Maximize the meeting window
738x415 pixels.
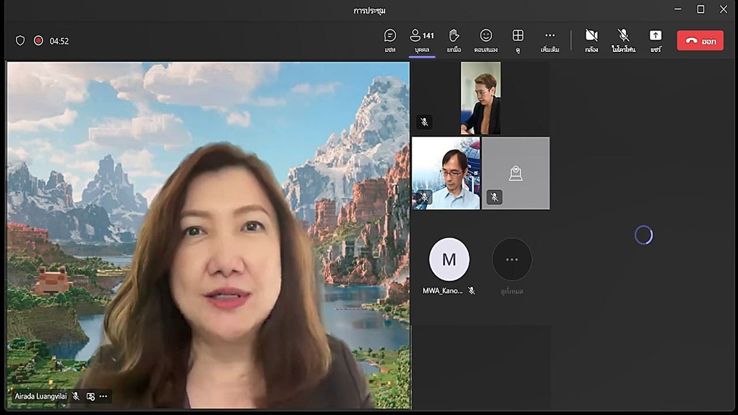(x=701, y=9)
